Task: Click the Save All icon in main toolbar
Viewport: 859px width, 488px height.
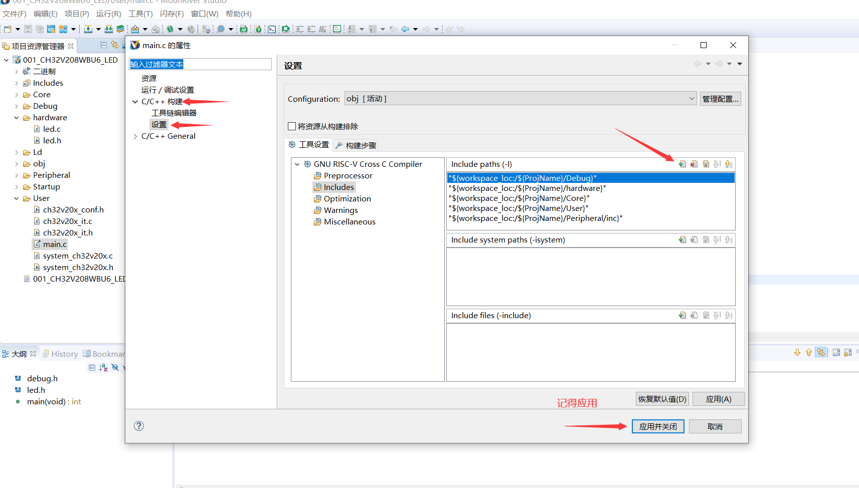Action: pyautogui.click(x=39, y=29)
